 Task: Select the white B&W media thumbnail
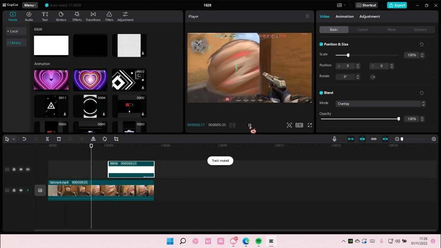pos(51,45)
